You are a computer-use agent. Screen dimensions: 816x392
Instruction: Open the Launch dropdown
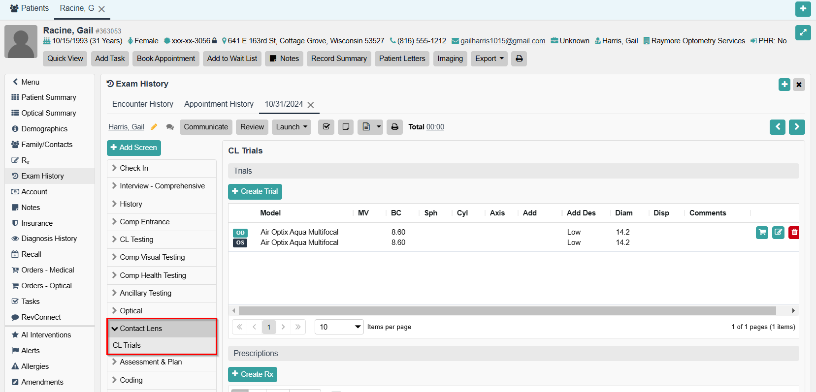coord(291,127)
